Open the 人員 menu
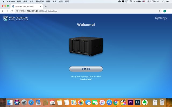172x107 pixels. point(54,1)
